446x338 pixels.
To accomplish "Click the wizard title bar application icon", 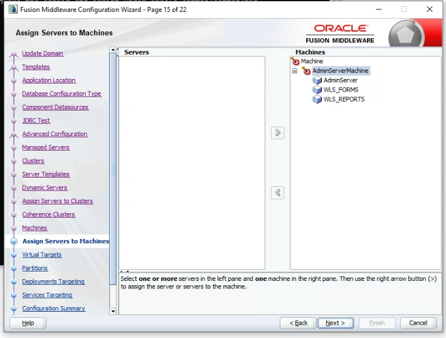I will pyautogui.click(x=13, y=9).
